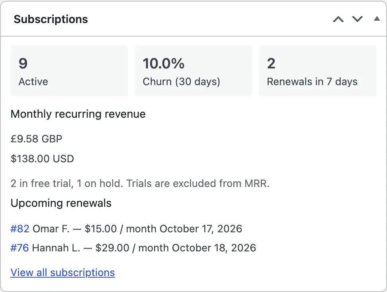Move Subscriptions widget down
This screenshot has width=387, height=292.
357,19
